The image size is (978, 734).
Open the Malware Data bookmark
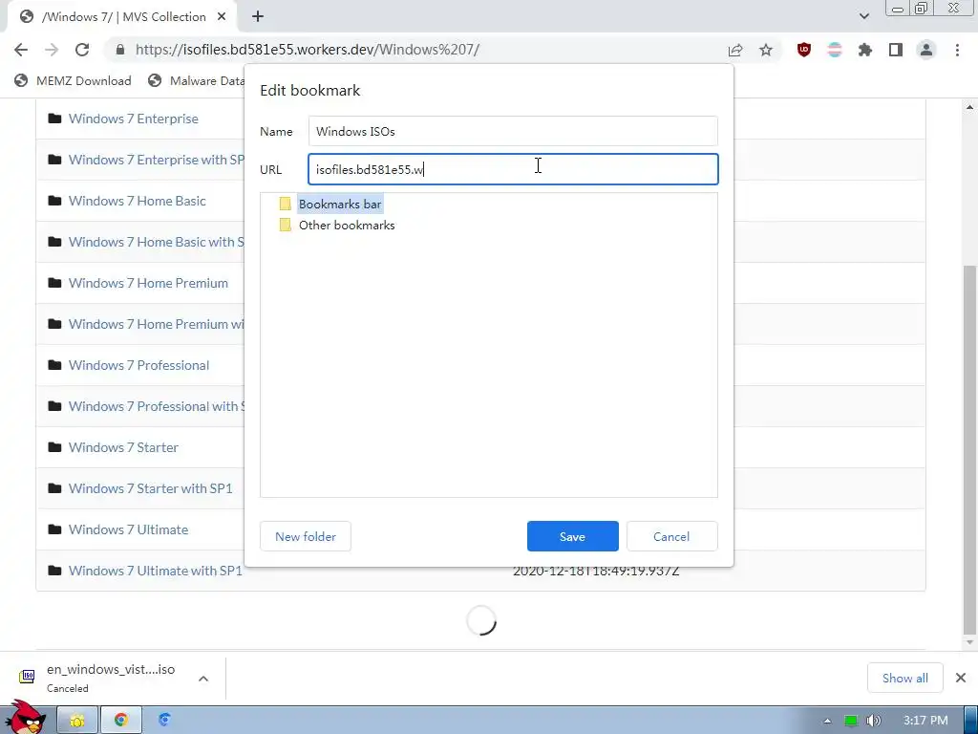(x=197, y=80)
